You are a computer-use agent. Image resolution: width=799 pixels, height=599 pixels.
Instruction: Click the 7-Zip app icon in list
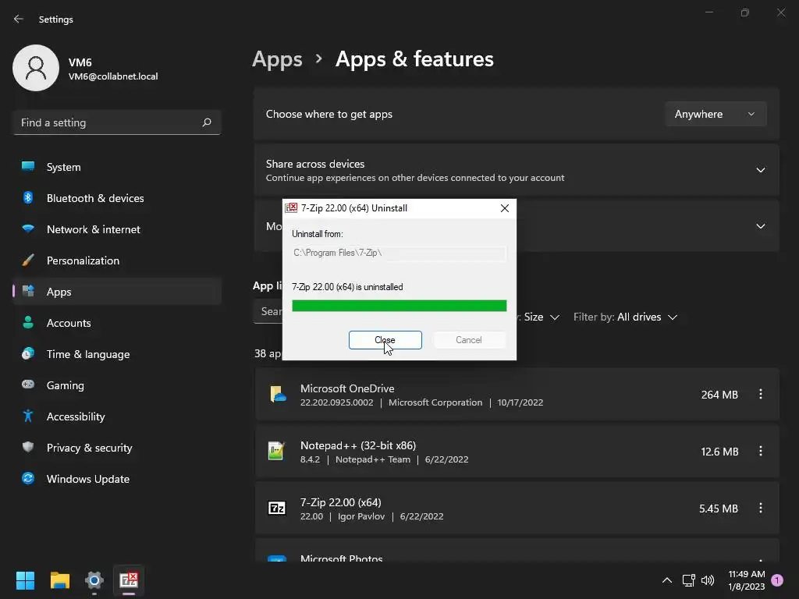click(277, 509)
